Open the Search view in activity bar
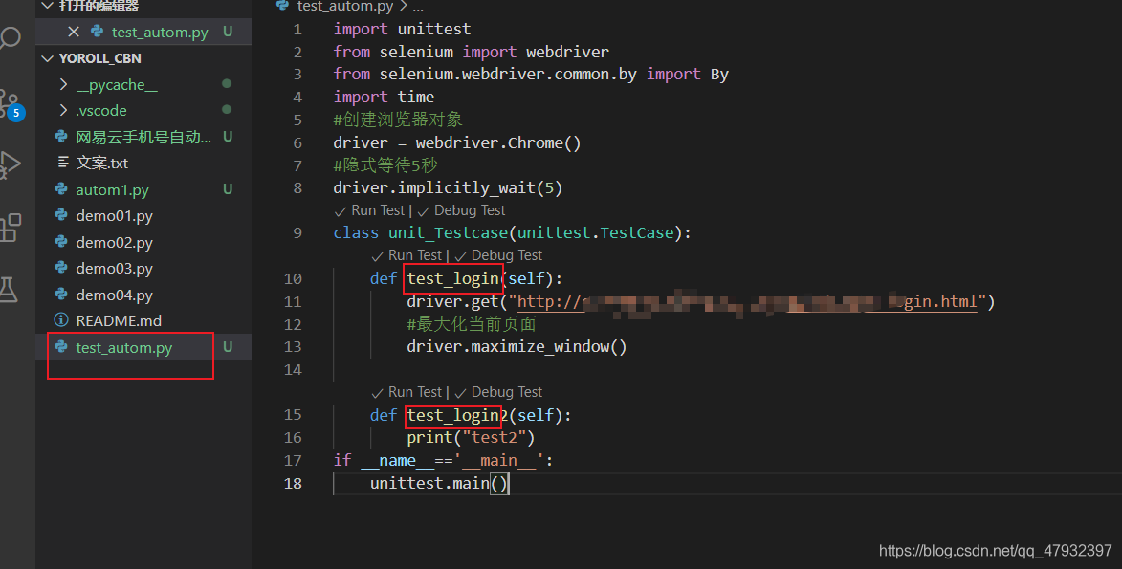This screenshot has height=569, width=1122. coord(10,37)
